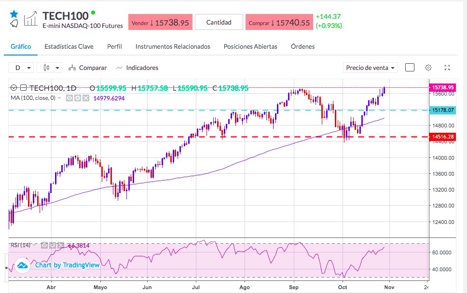This screenshot has width=467, height=293.
Task: Click the 60.0000 RSI axis label
Action: 442,252
